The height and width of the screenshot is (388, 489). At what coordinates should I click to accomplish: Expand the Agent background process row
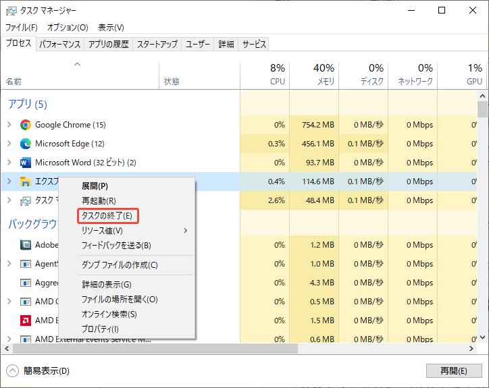[x=9, y=264]
